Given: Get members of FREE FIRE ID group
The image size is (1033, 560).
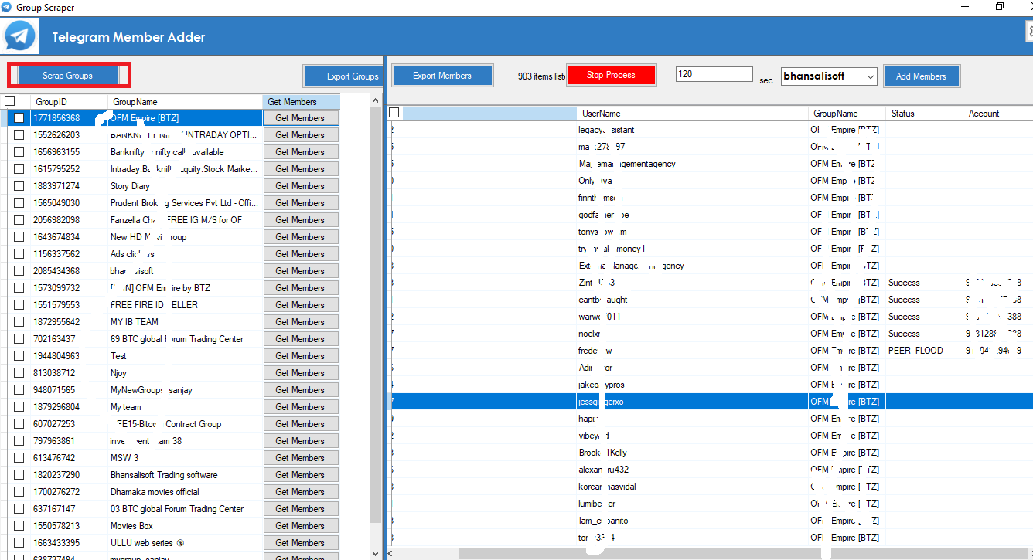Looking at the screenshot, I should click(x=301, y=305).
